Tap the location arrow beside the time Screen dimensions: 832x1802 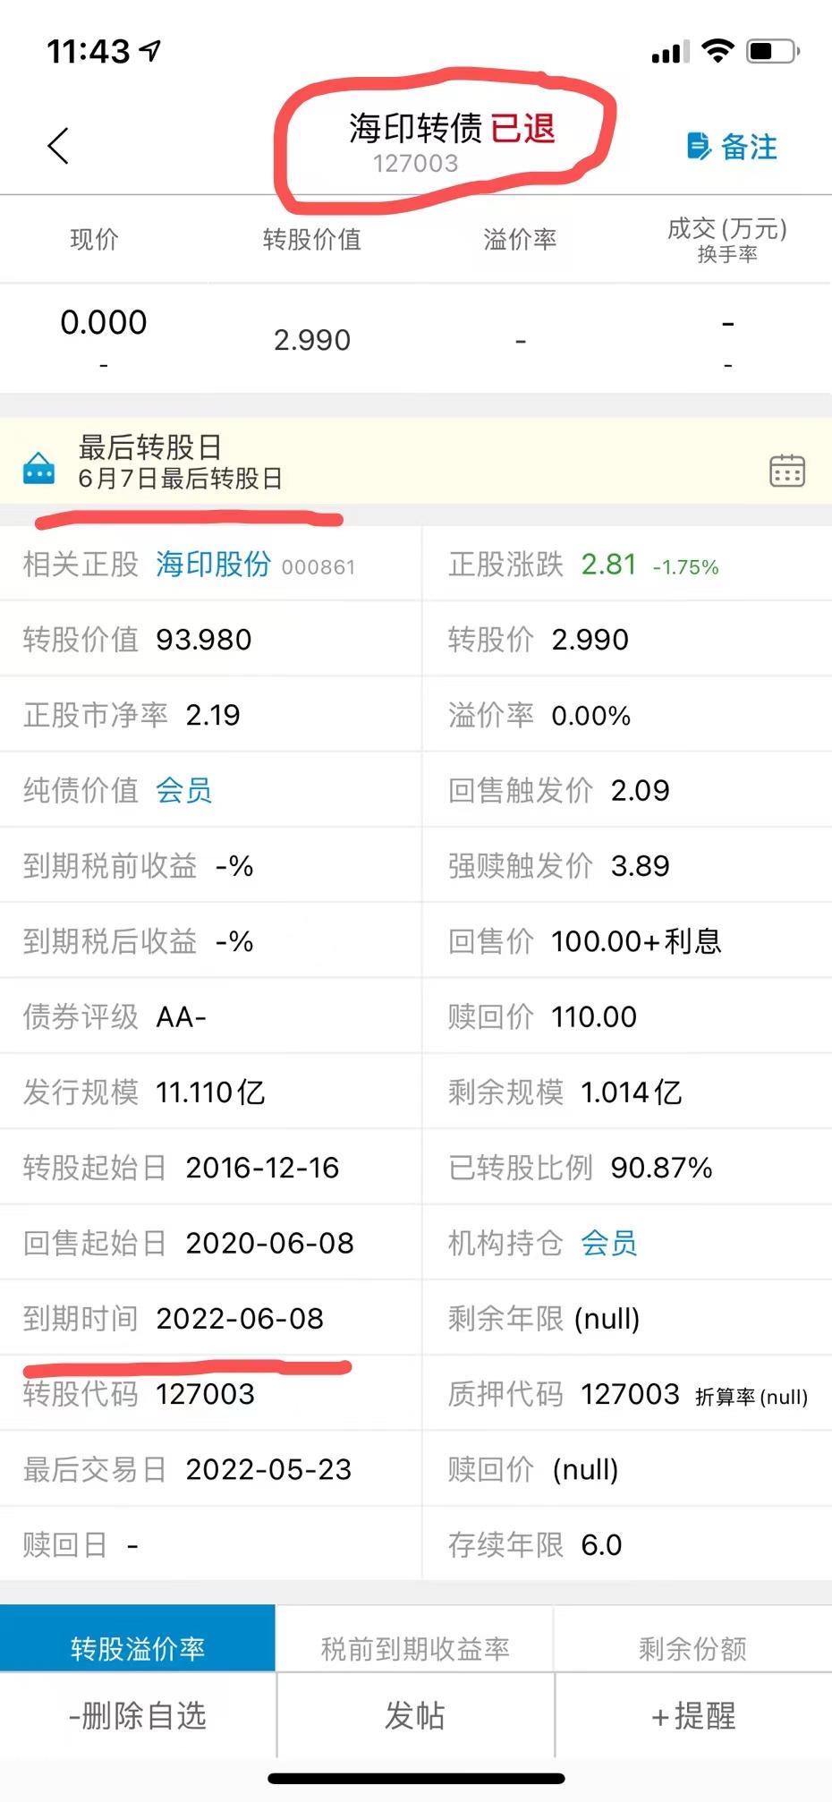tap(150, 51)
